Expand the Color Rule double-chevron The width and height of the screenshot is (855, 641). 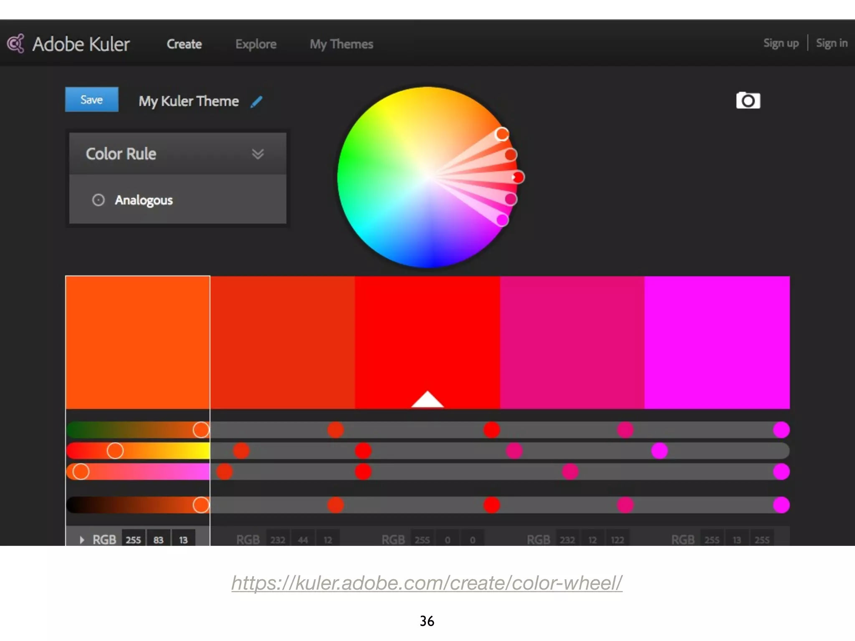pos(258,154)
